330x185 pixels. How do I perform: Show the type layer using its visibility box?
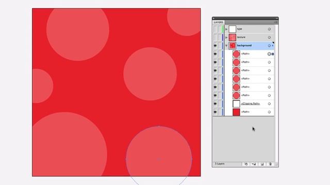[x=215, y=29]
